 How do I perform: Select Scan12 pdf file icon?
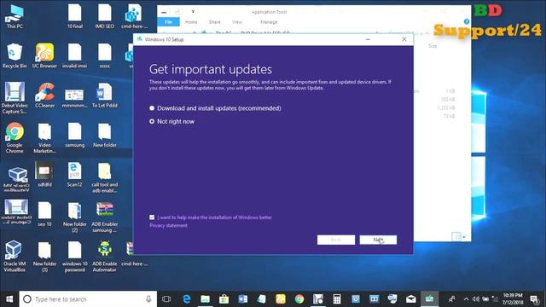click(x=74, y=175)
